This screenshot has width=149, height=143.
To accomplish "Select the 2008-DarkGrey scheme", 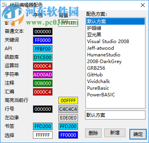I will (115, 61).
